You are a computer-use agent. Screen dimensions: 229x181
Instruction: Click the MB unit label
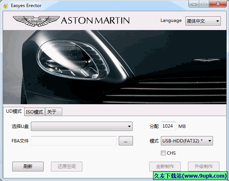(x=182, y=126)
